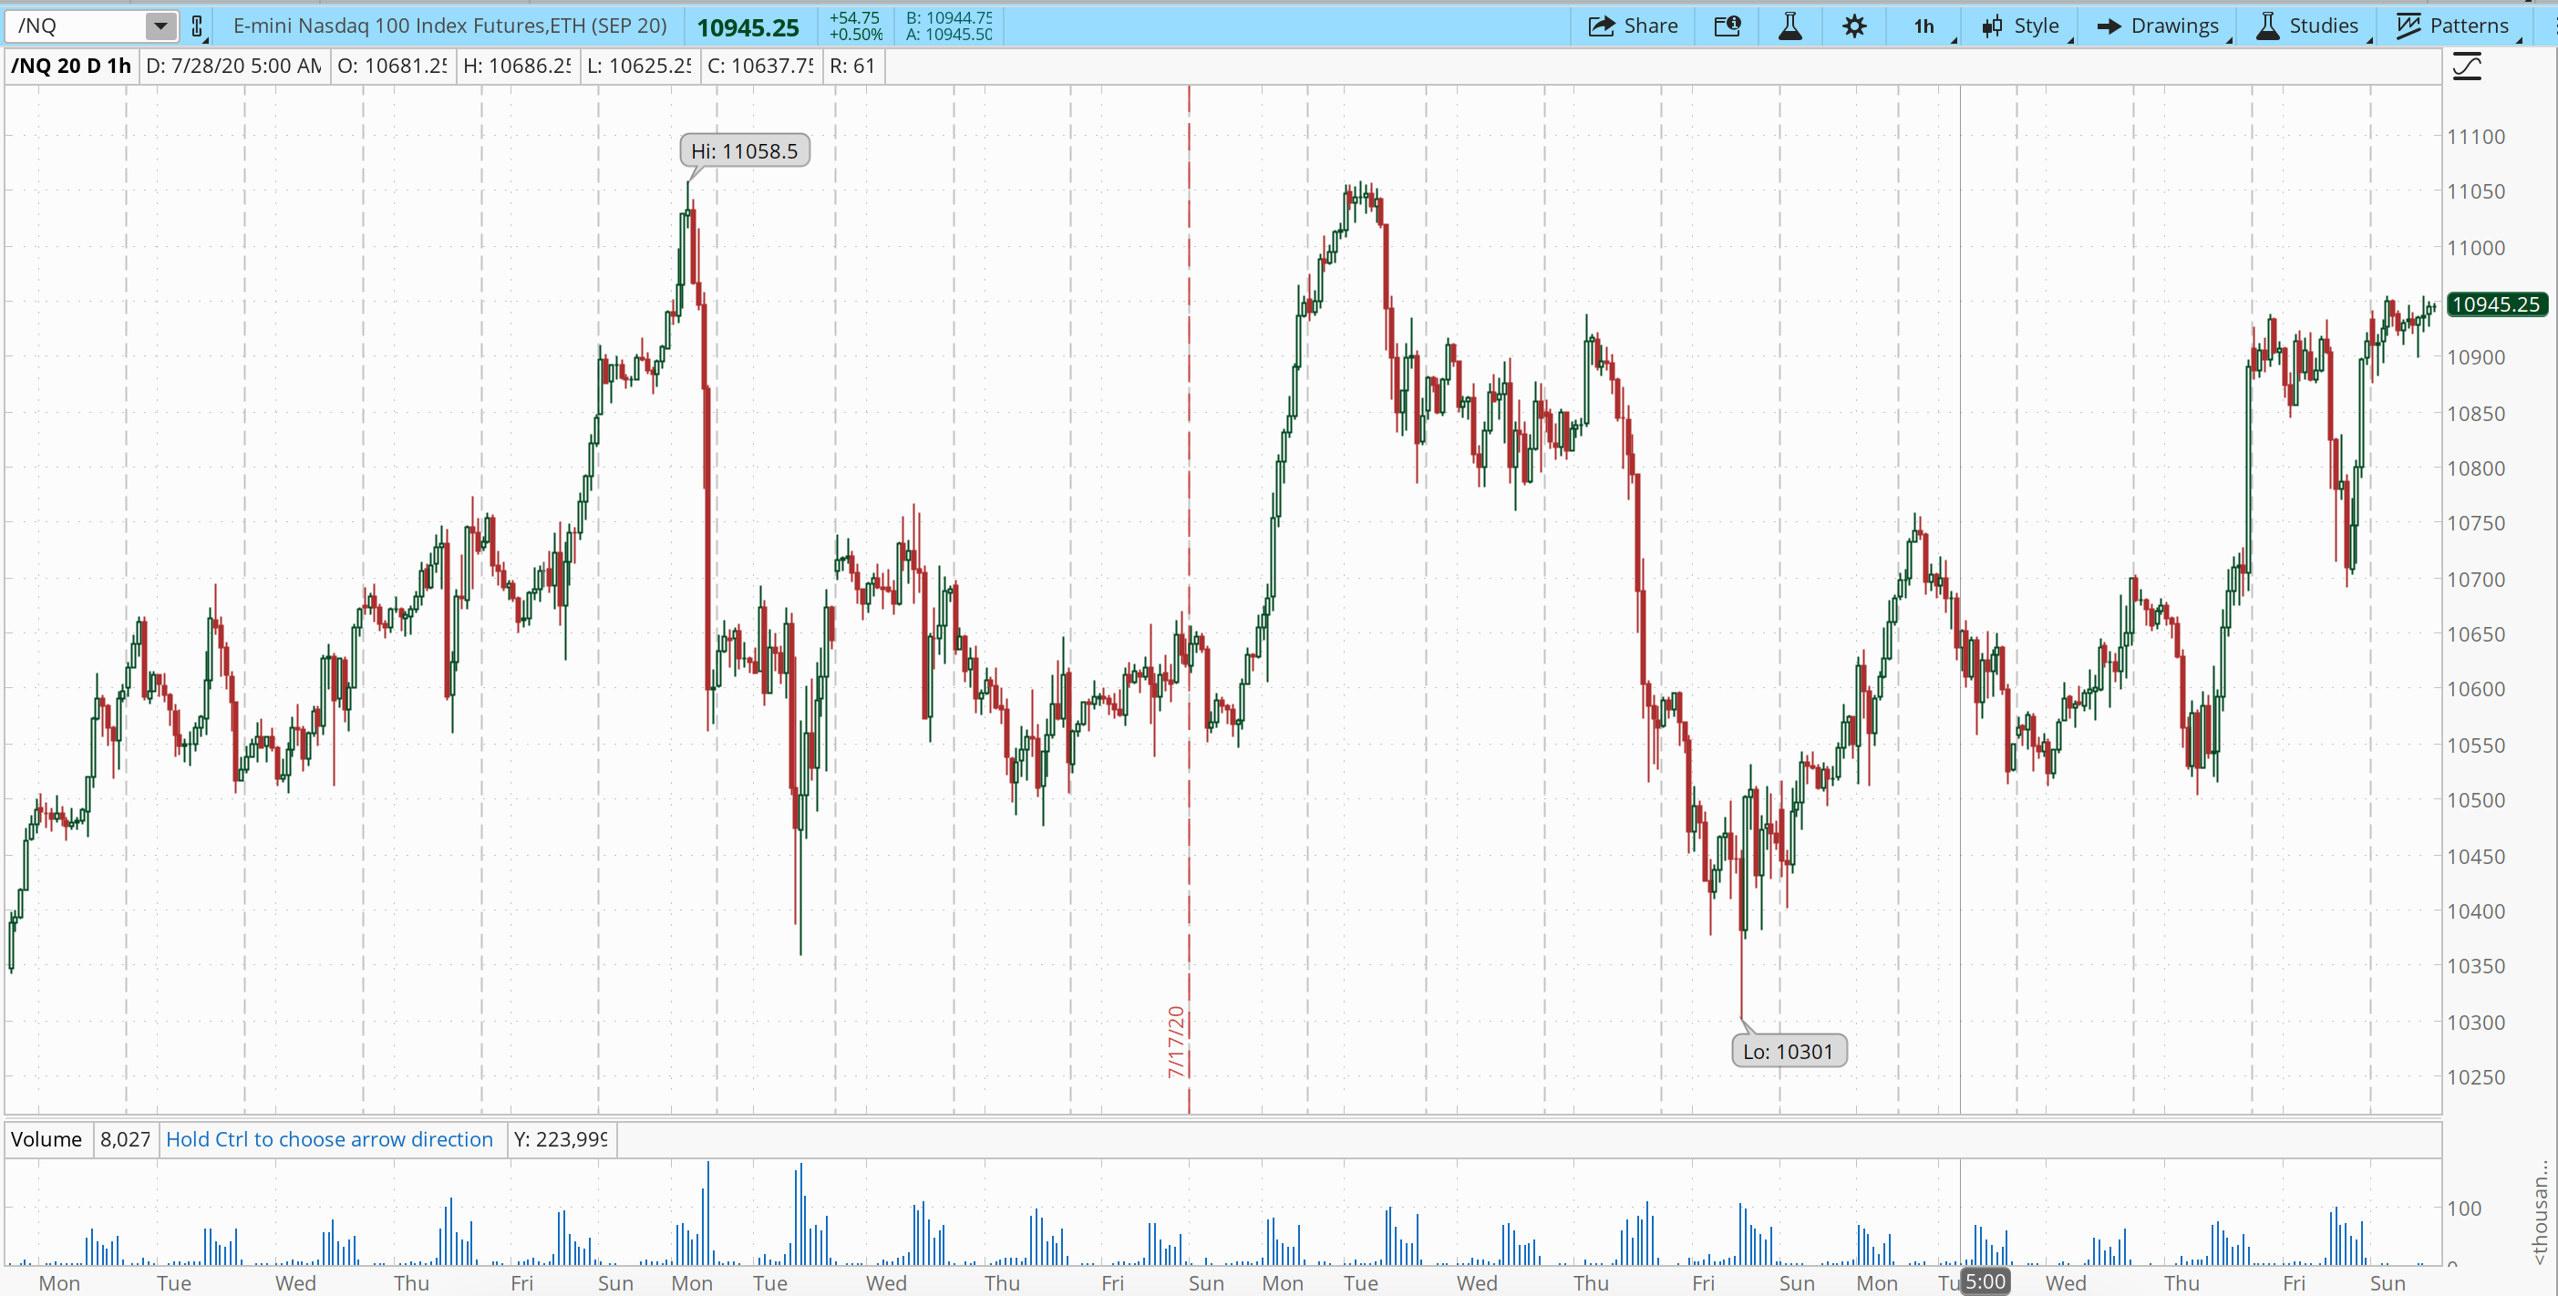Screen dimensions: 2558x1296
Task: Click the Y: 223,999 readout
Action: coord(561,1139)
